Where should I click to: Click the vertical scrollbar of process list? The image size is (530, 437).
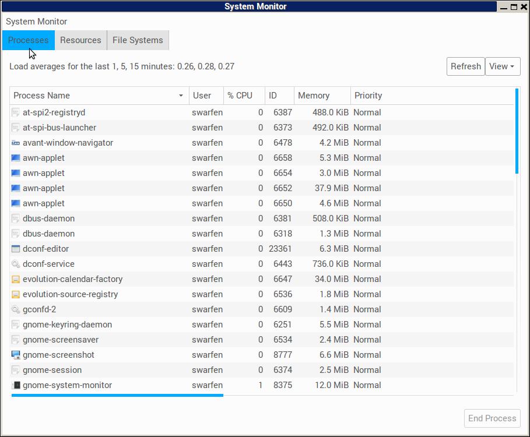[x=517, y=131]
